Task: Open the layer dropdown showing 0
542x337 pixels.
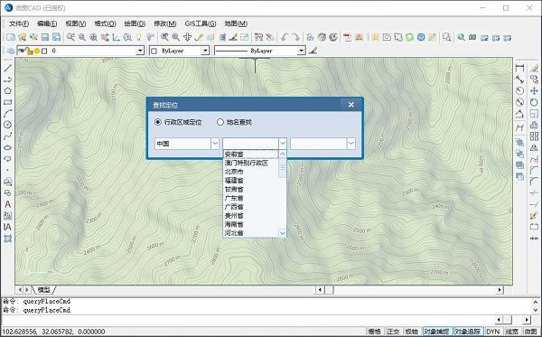Action: (140, 51)
